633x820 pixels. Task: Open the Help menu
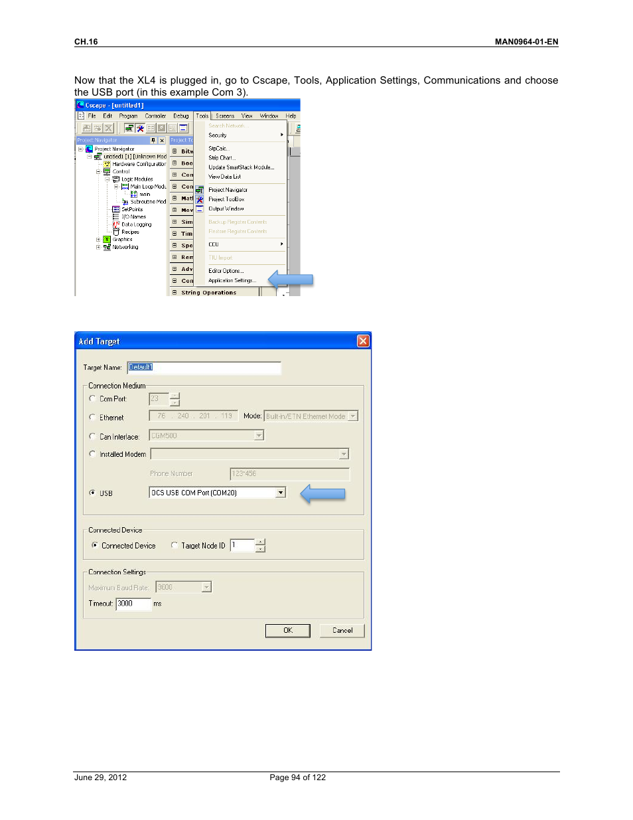click(x=291, y=116)
